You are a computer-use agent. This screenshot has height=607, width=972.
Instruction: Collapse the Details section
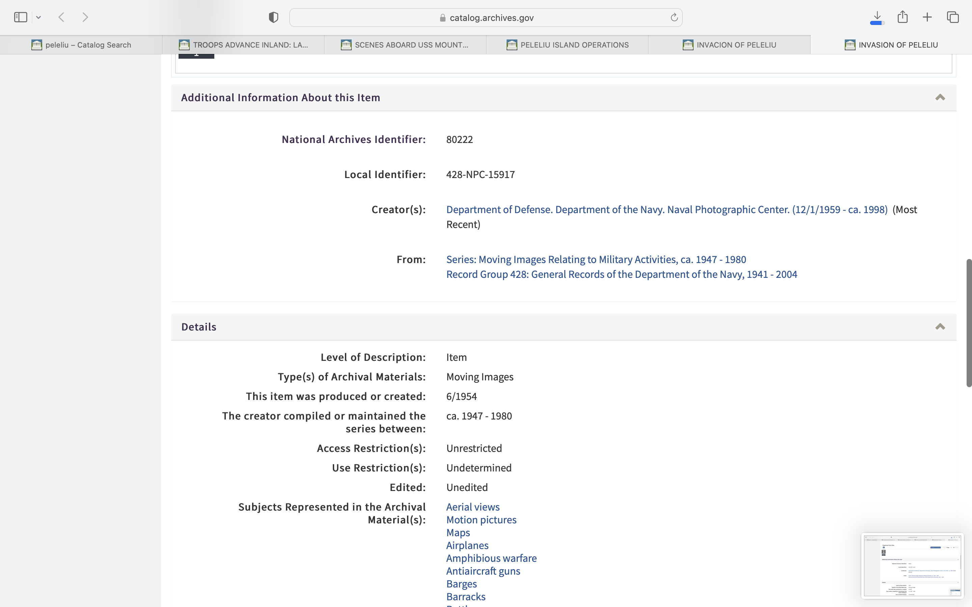point(940,327)
